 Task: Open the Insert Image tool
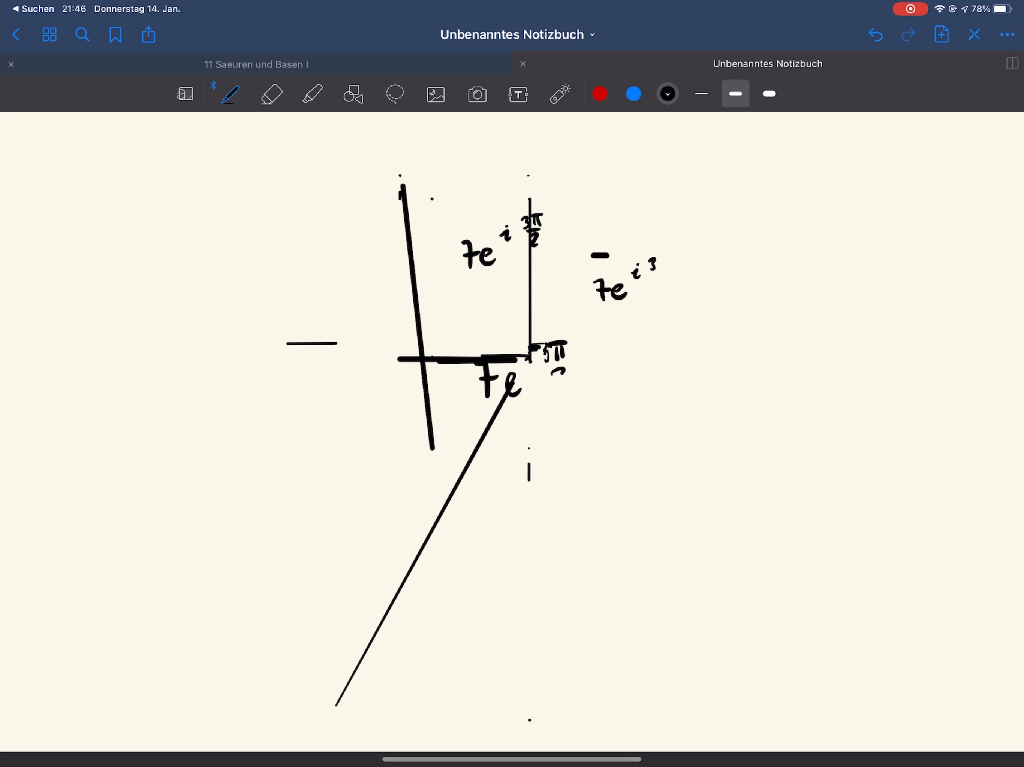[436, 94]
